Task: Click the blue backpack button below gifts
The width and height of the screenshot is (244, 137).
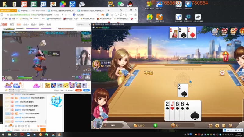Action: (x=86, y=90)
